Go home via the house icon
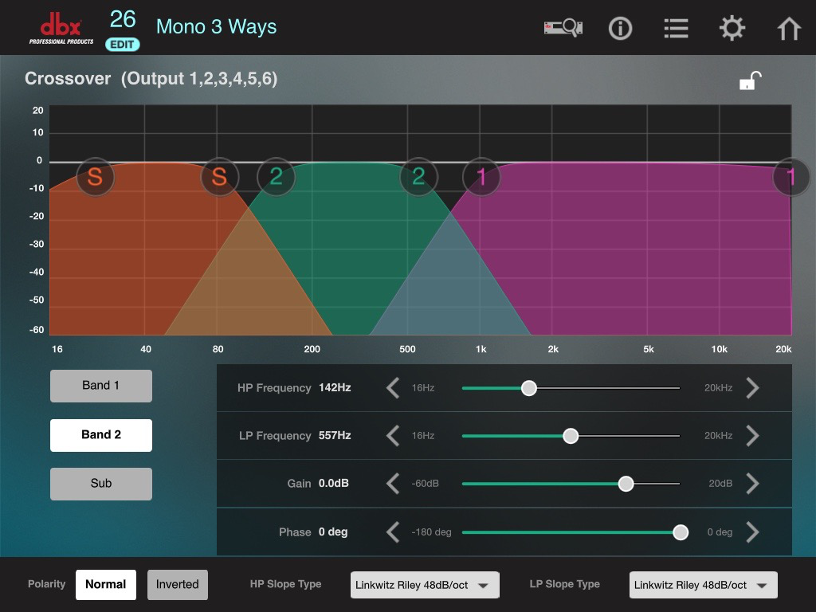 788,28
